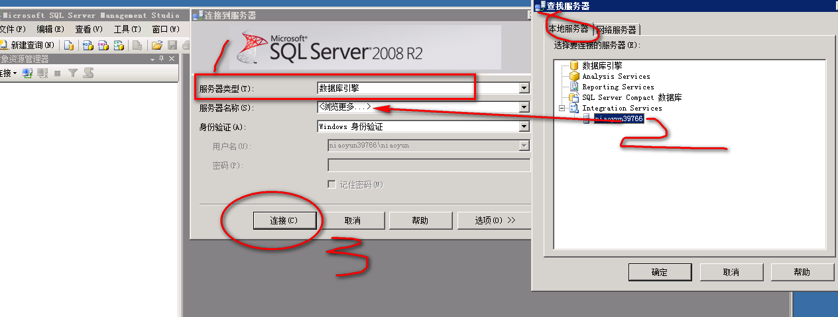Open the 查看(V) menu

point(89,29)
